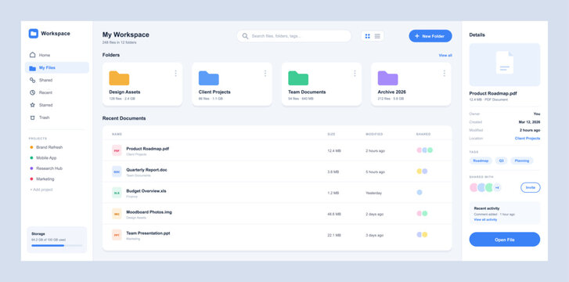The width and height of the screenshot is (569, 282).
Task: Click the Workspace logo icon
Action: pyautogui.click(x=34, y=34)
